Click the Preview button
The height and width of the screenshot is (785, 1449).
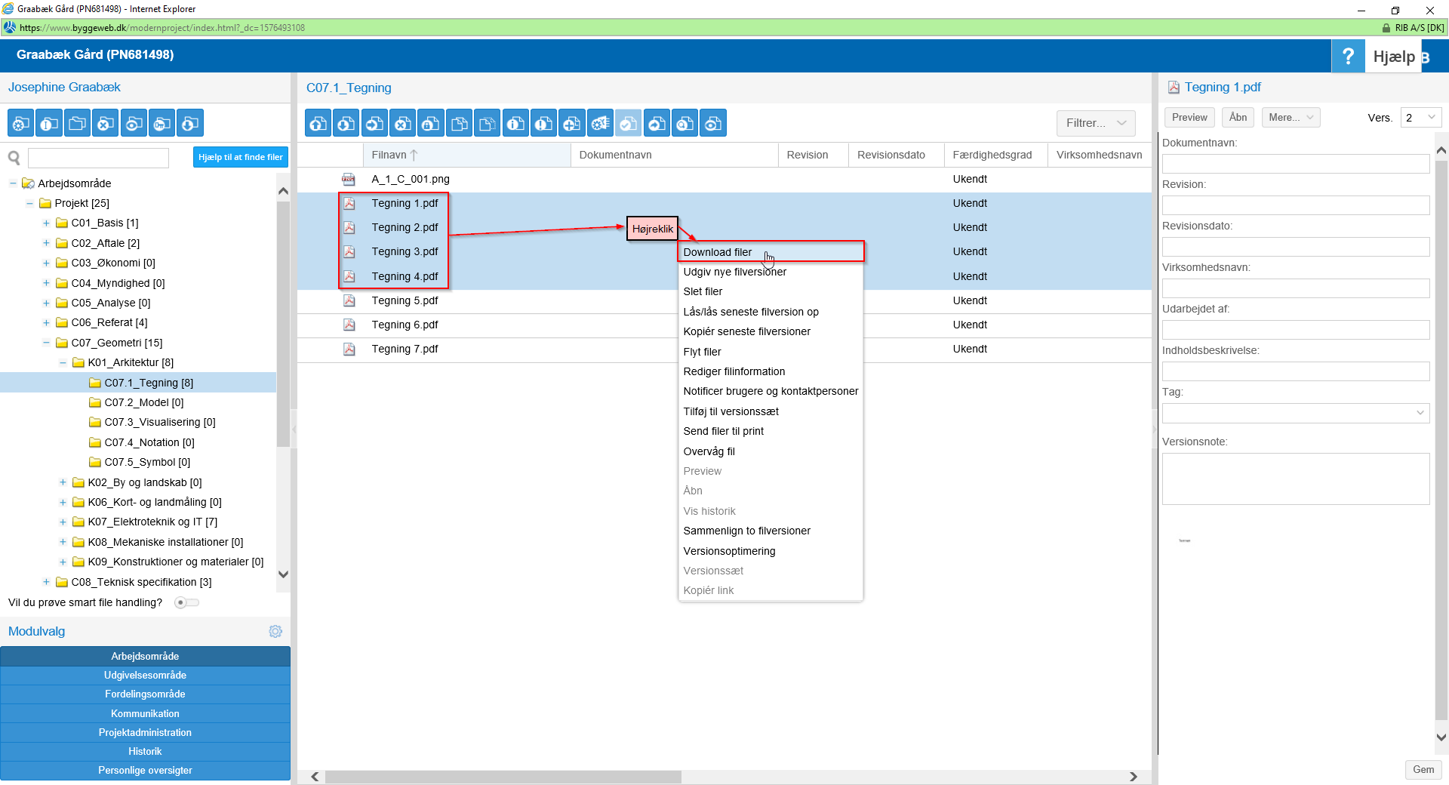point(1189,118)
